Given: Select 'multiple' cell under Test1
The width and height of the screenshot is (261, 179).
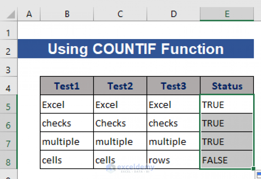Looking at the screenshot, I should (67, 141).
